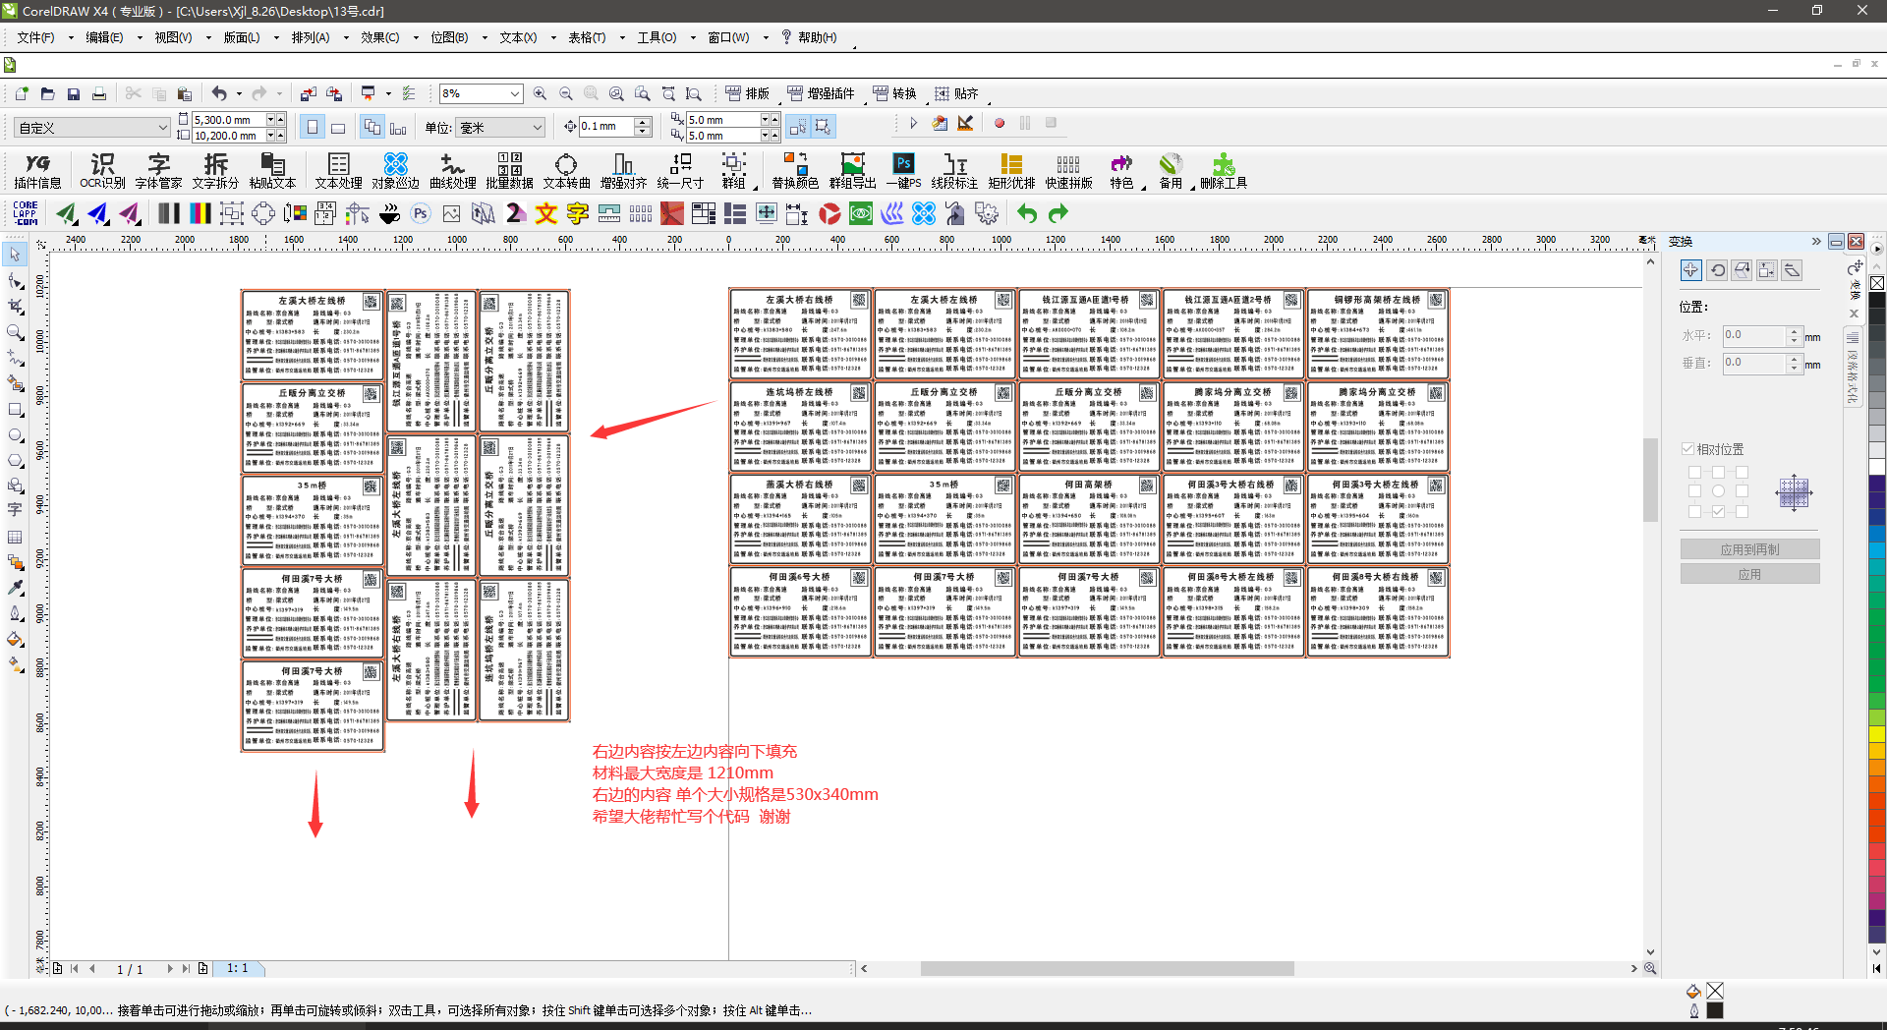The height and width of the screenshot is (1030, 1887).
Task: Check the bottom-right anchor point box
Action: click(x=1742, y=511)
